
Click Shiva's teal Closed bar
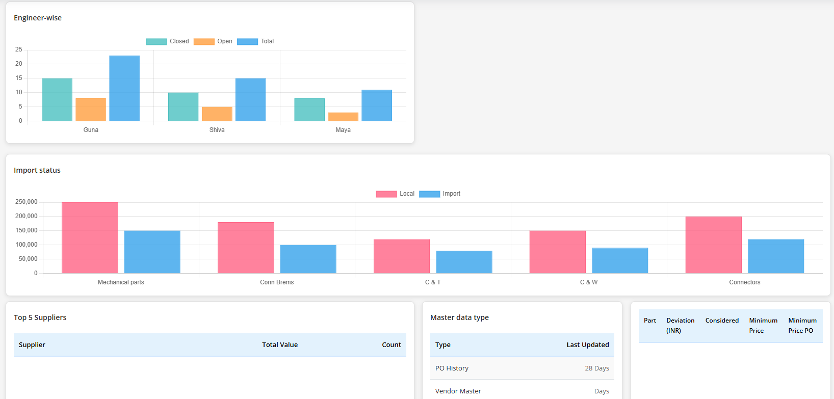(184, 107)
